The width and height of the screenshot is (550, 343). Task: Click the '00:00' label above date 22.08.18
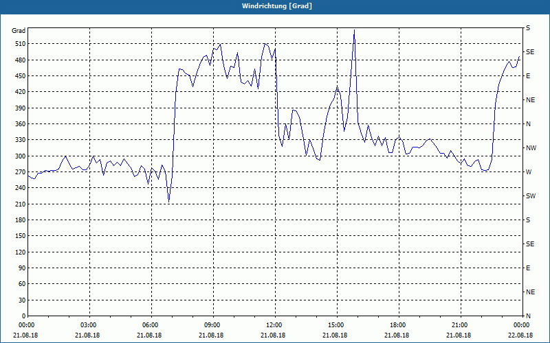tap(522, 325)
